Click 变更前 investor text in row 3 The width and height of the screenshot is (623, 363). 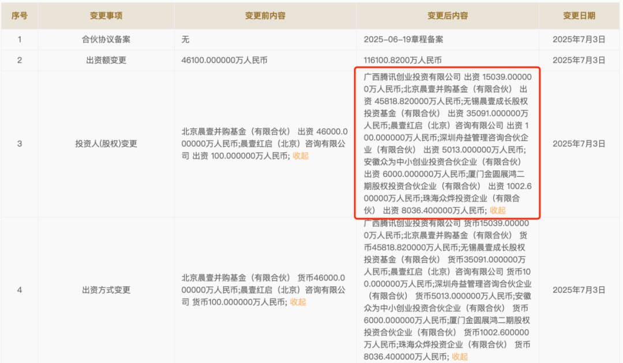[264, 143]
